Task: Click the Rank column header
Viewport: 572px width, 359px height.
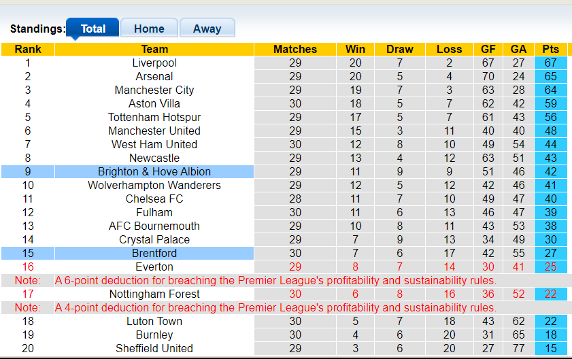Action: coord(28,49)
